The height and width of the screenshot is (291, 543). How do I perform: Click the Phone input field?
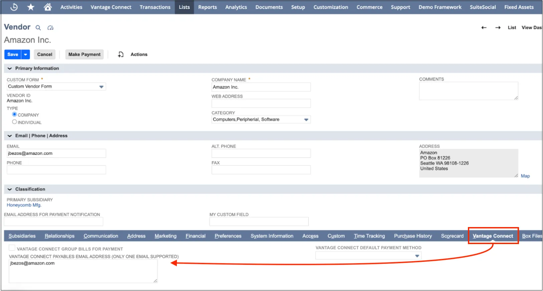click(56, 170)
